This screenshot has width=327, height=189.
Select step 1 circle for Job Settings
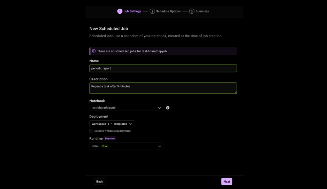120,11
